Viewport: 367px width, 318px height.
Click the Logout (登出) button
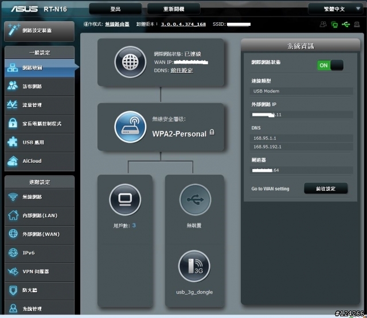115,9
